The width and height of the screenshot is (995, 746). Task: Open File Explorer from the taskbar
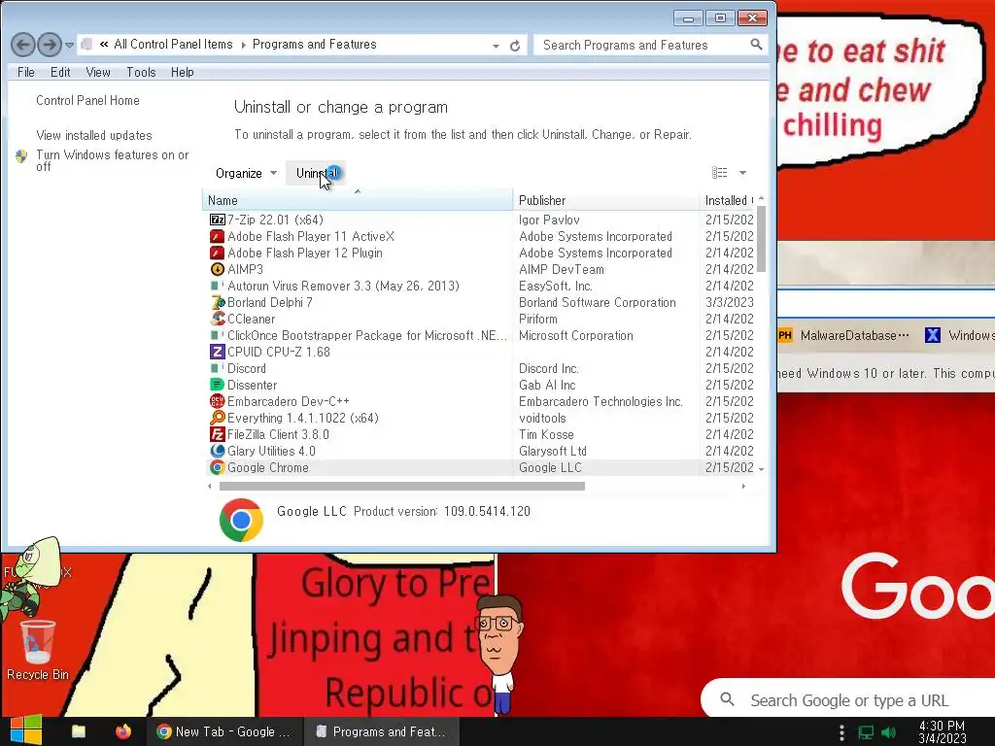79,731
